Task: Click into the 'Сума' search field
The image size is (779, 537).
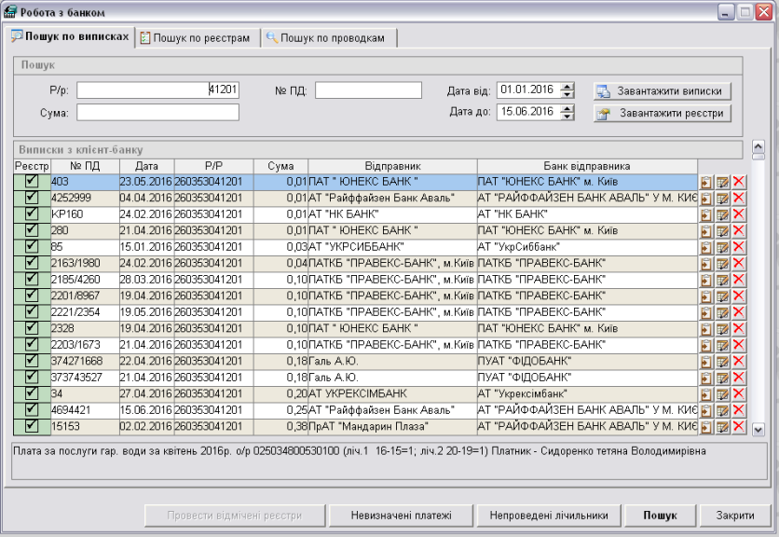Action: pos(158,112)
